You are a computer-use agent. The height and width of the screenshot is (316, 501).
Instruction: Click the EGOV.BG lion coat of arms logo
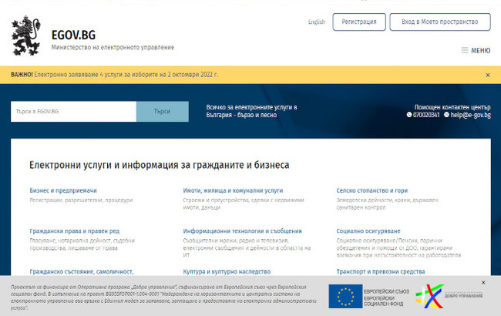(x=26, y=35)
